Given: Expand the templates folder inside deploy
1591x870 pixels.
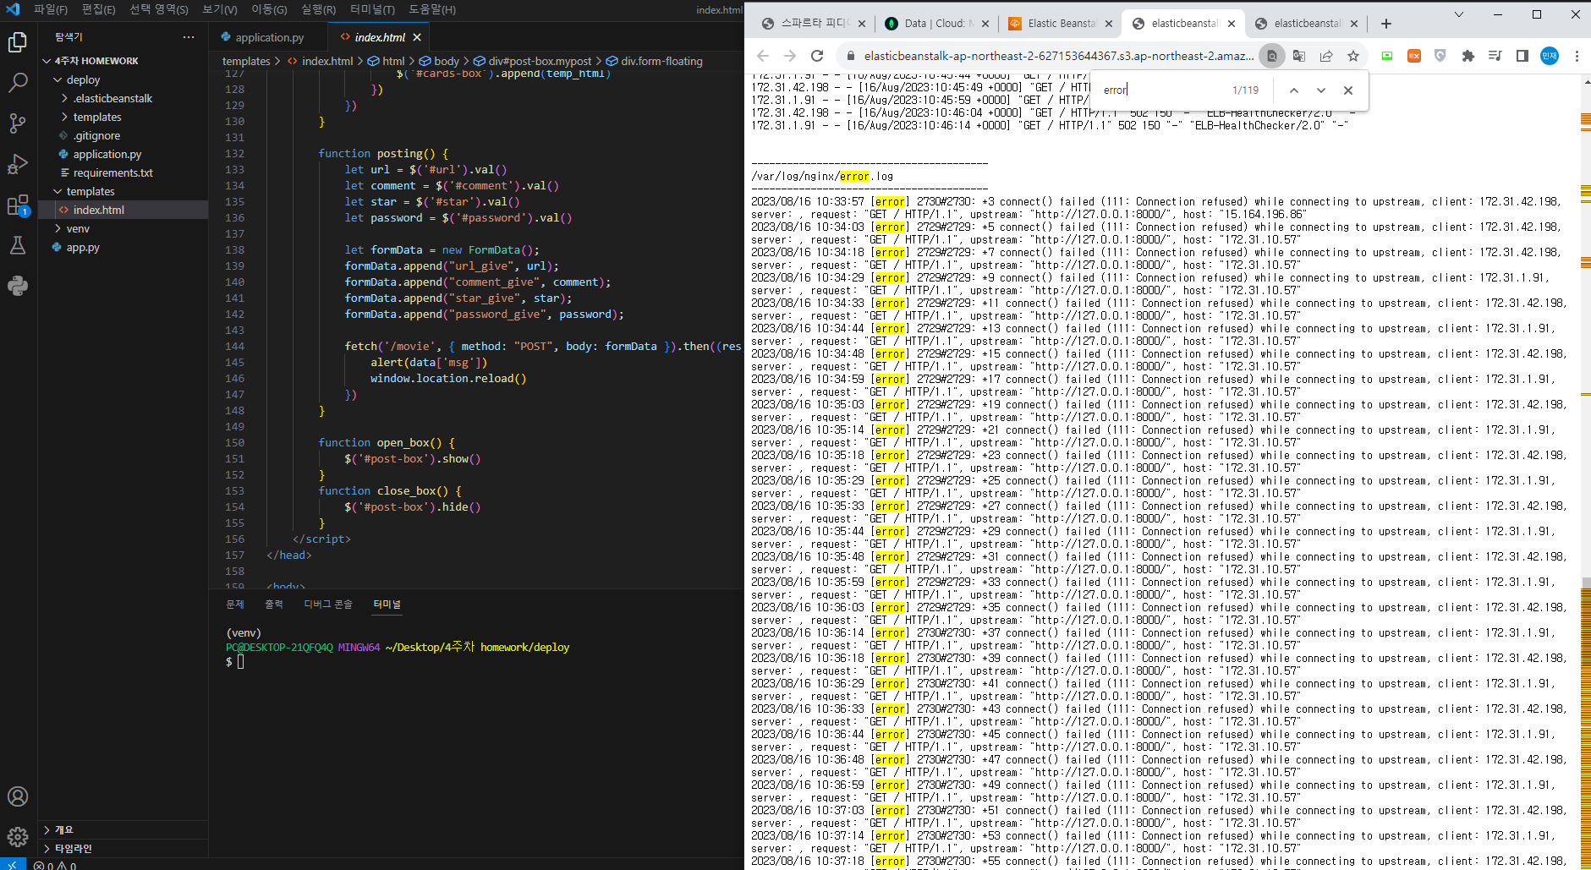Looking at the screenshot, I should pos(123,117).
